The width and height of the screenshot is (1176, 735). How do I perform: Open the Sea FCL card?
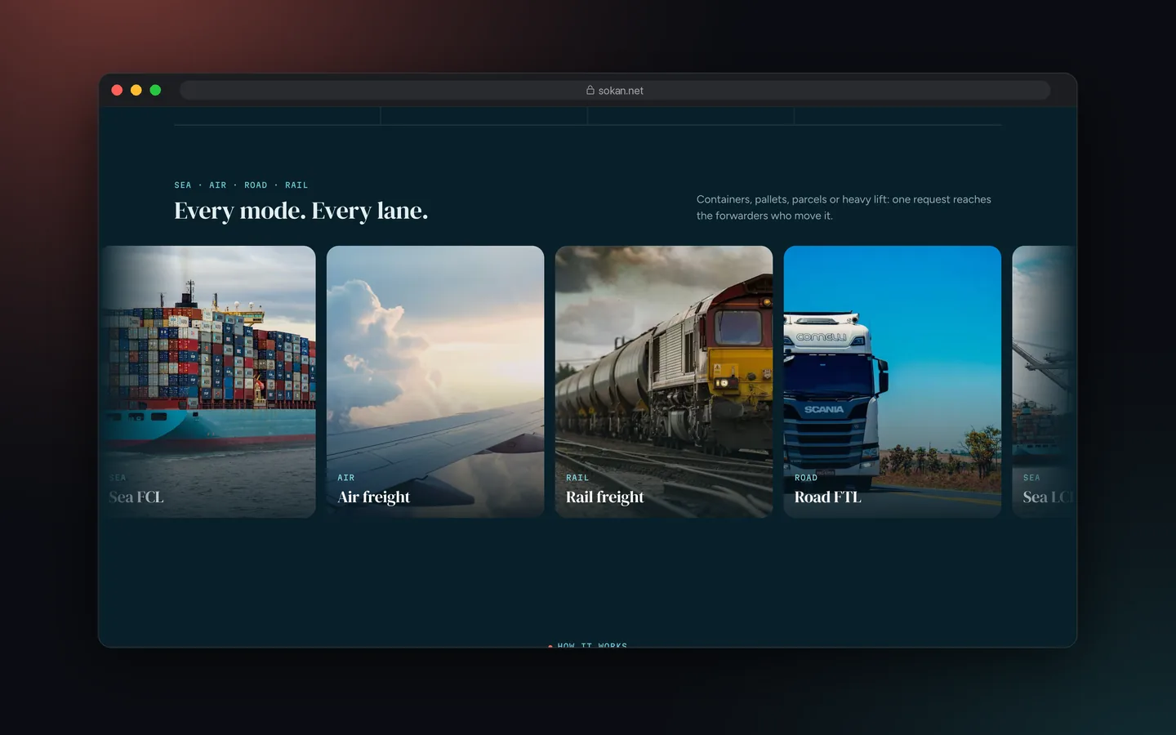point(207,381)
